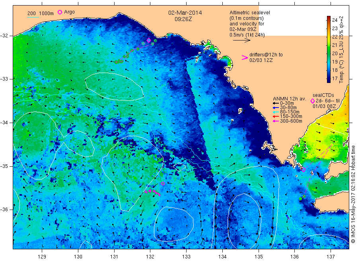Viewport: 358px width, 262px height.
Task: Click the 135 longitude axis label
Action: pos(259,257)
